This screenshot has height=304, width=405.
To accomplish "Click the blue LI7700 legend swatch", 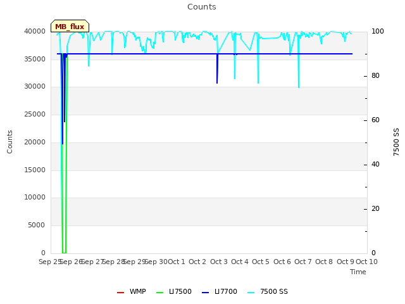I will [x=205, y=293].
